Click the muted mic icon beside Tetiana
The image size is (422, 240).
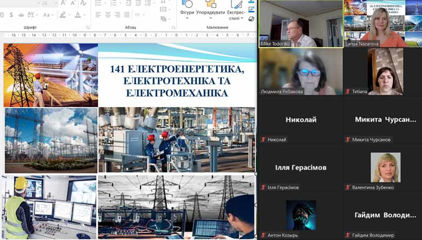tap(348, 92)
